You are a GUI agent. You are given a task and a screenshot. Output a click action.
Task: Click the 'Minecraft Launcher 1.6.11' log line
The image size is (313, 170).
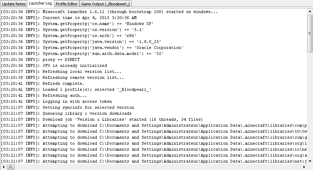coord(109,12)
